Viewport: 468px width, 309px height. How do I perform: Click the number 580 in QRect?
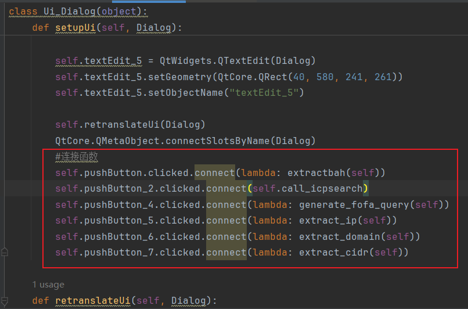pyautogui.click(x=325, y=77)
